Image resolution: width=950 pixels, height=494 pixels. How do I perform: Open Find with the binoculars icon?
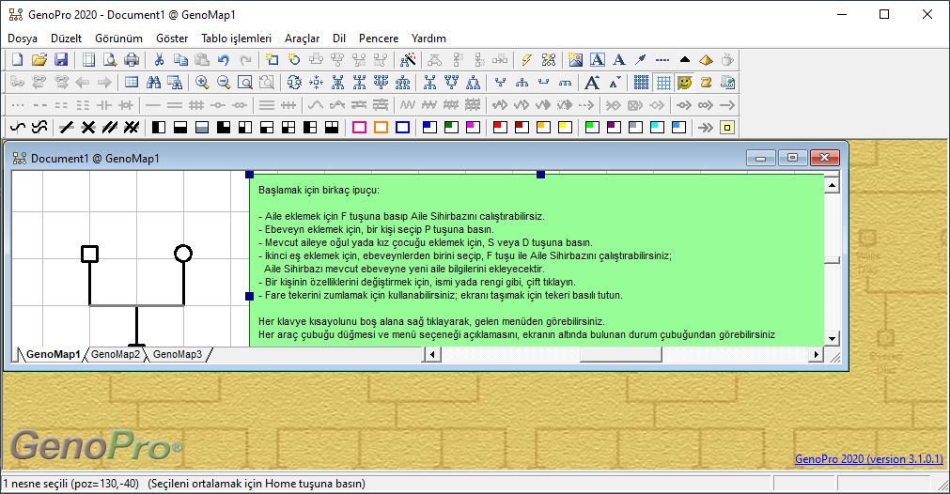(153, 83)
